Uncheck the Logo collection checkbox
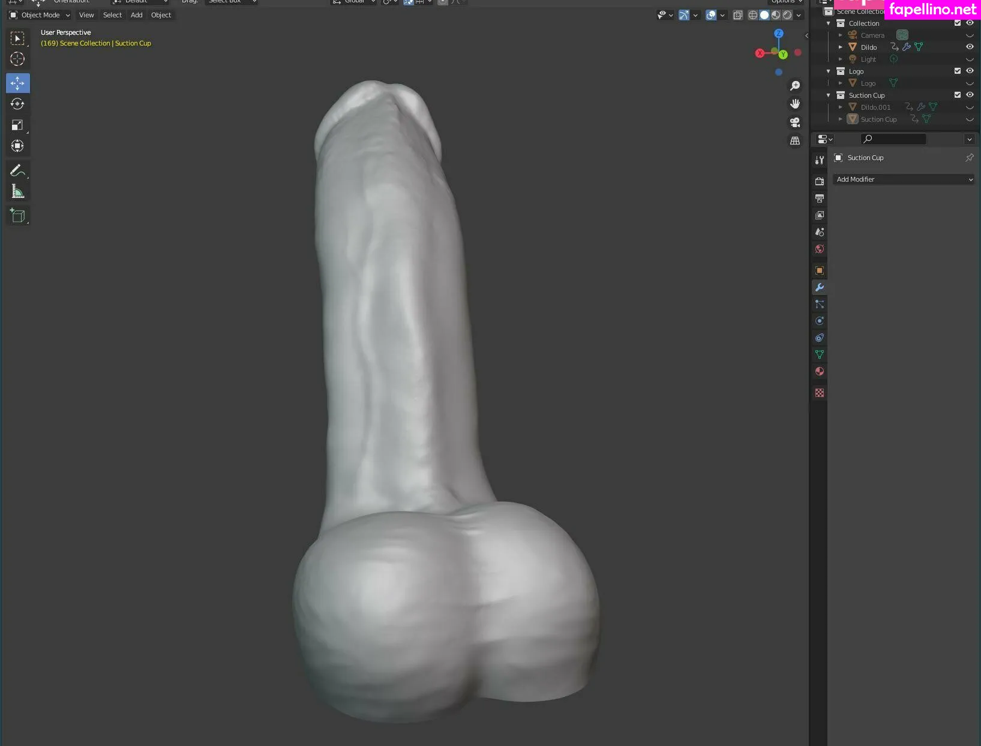This screenshot has width=981, height=746. tap(958, 71)
